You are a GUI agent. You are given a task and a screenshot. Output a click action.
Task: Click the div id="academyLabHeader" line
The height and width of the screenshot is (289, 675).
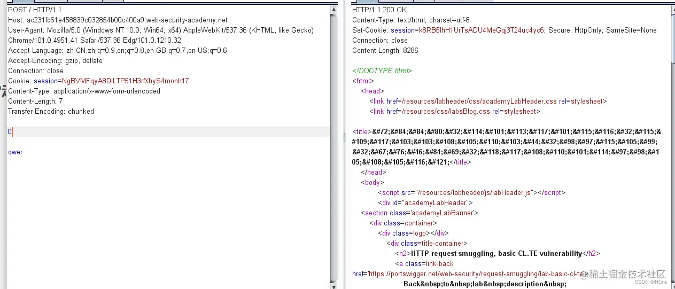(x=426, y=202)
